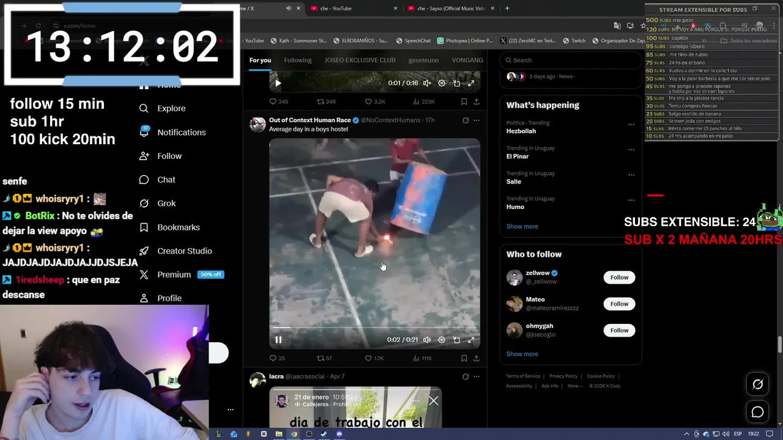Image resolution: width=783 pixels, height=440 pixels.
Task: Open Profile in the X sidebar
Action: pyautogui.click(x=160, y=298)
